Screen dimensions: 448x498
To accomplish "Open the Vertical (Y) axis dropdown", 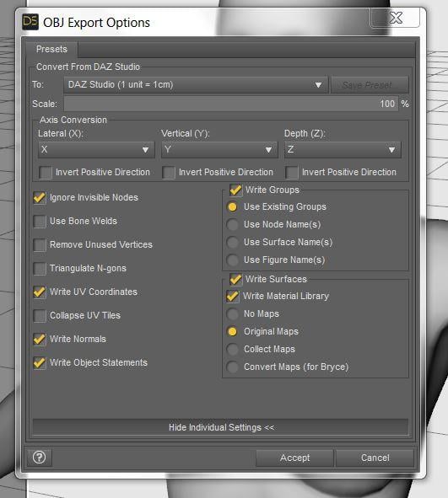I will coord(219,150).
